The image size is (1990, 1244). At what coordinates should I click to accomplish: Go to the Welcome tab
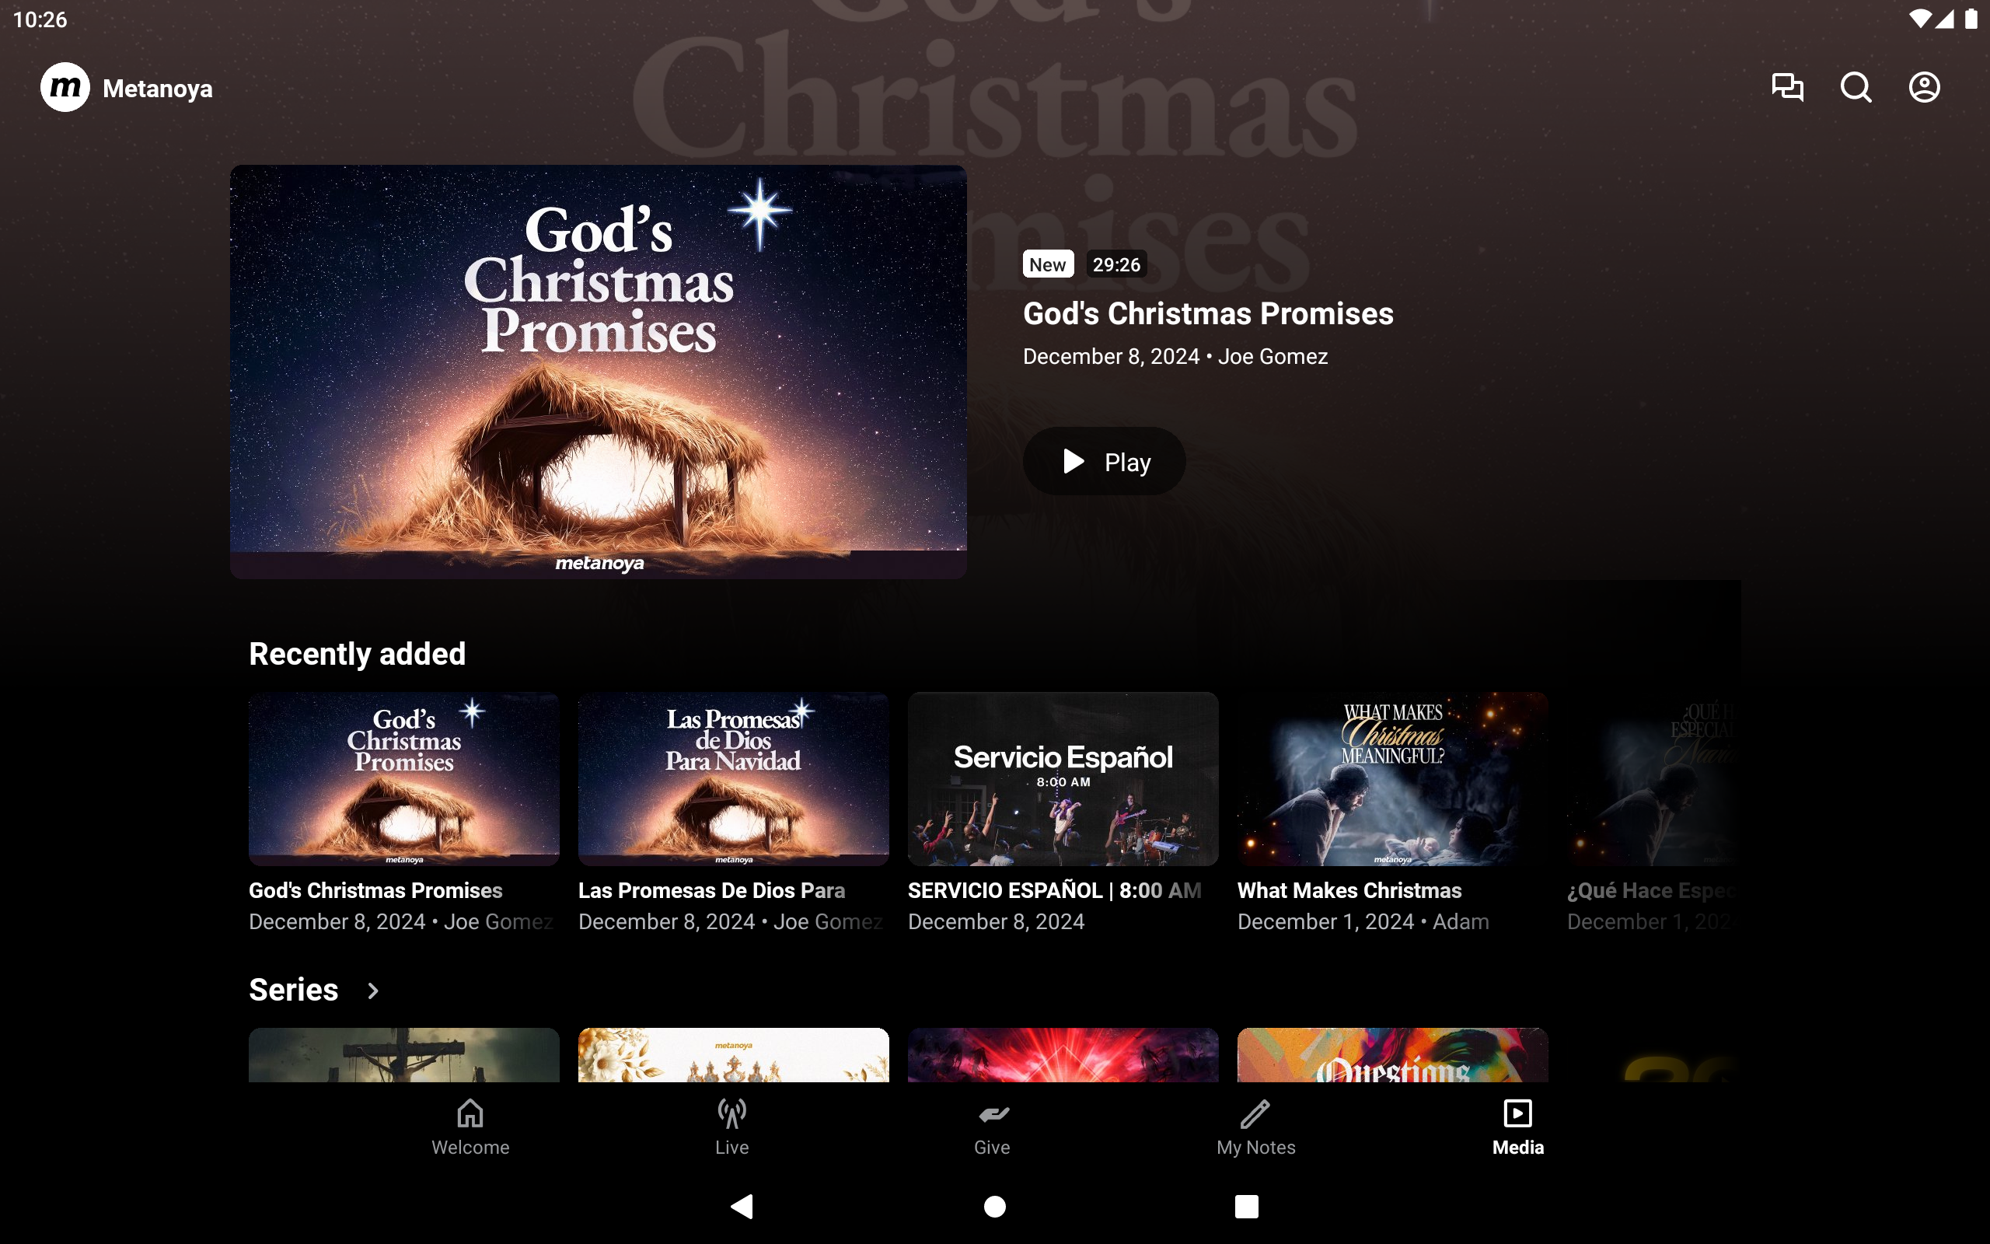(470, 1128)
